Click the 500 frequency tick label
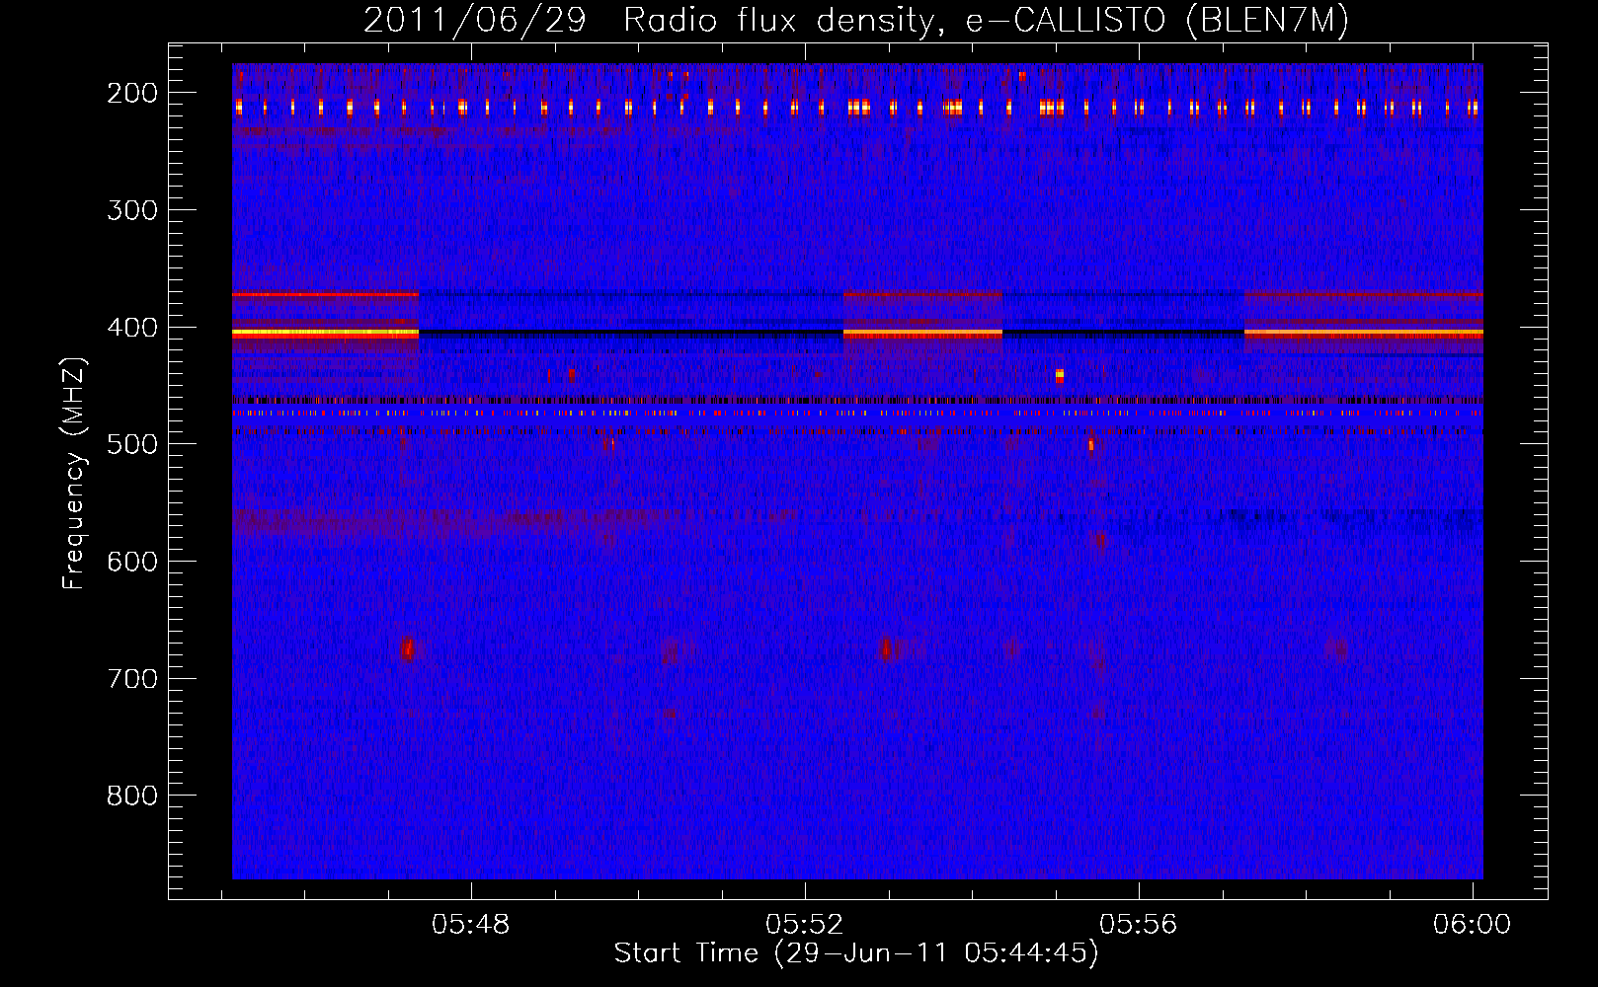 131,444
